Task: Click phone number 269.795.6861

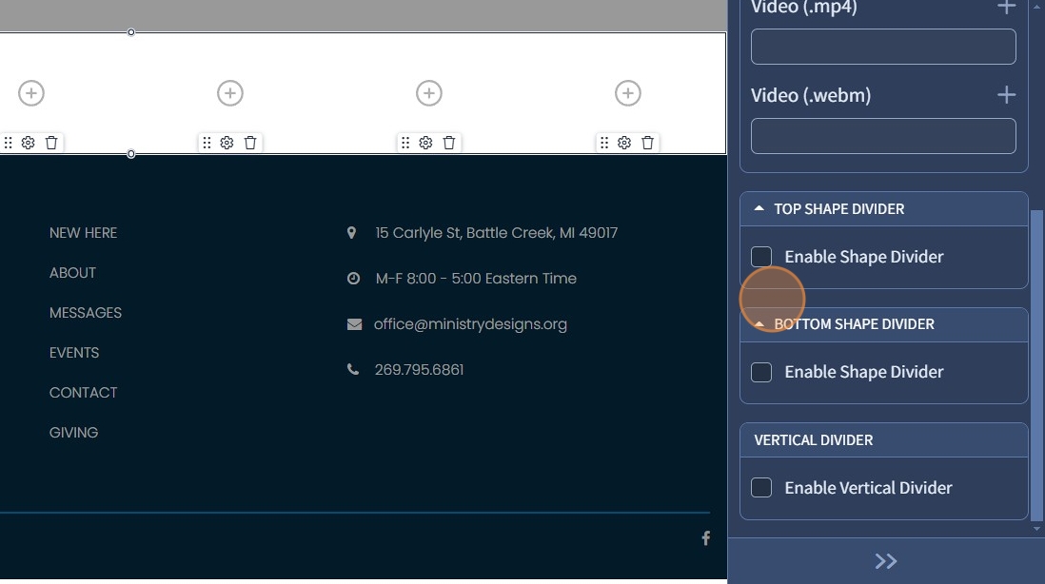Action: (x=419, y=370)
